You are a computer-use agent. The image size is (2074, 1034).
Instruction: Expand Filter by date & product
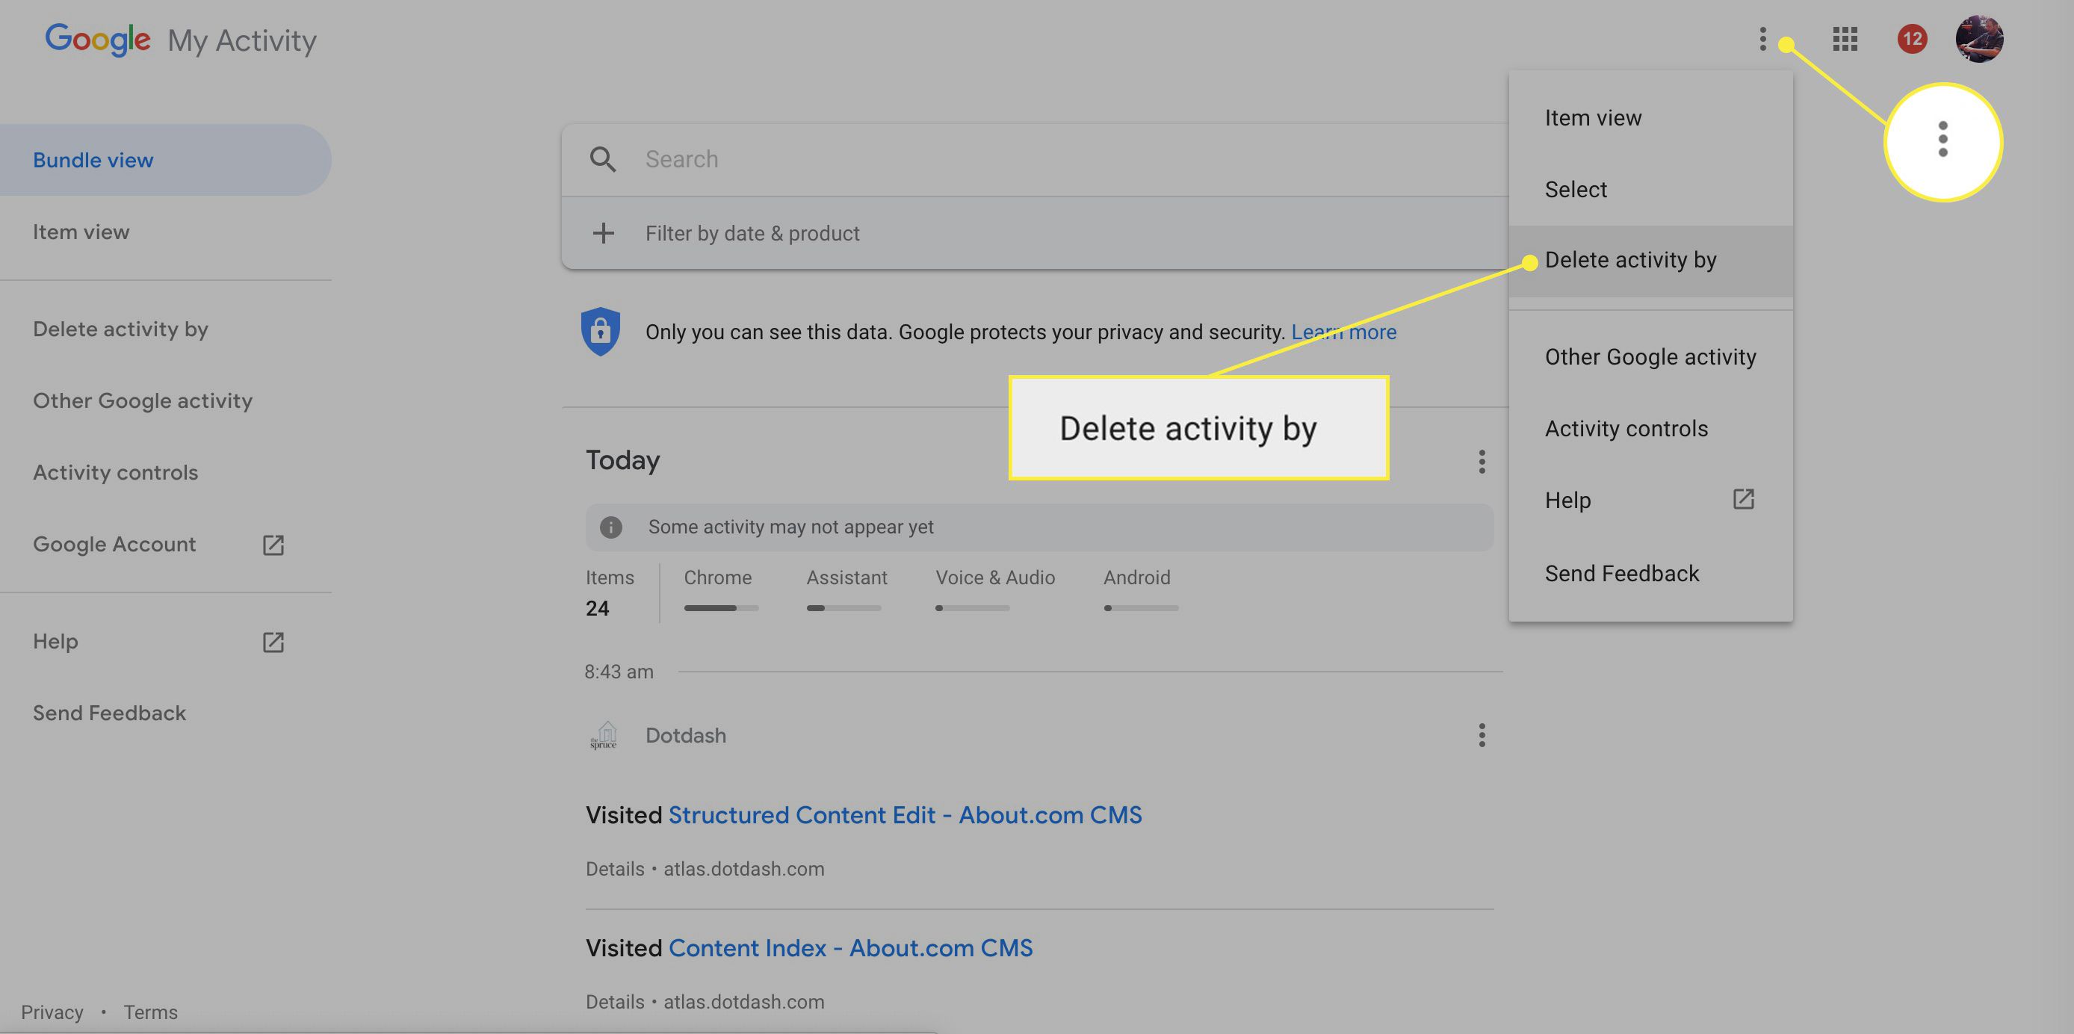(x=1036, y=234)
